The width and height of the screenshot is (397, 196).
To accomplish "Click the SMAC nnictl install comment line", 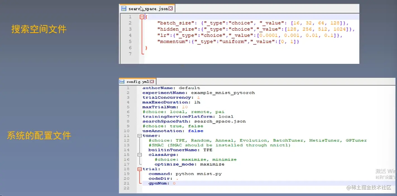I will (x=219, y=145).
